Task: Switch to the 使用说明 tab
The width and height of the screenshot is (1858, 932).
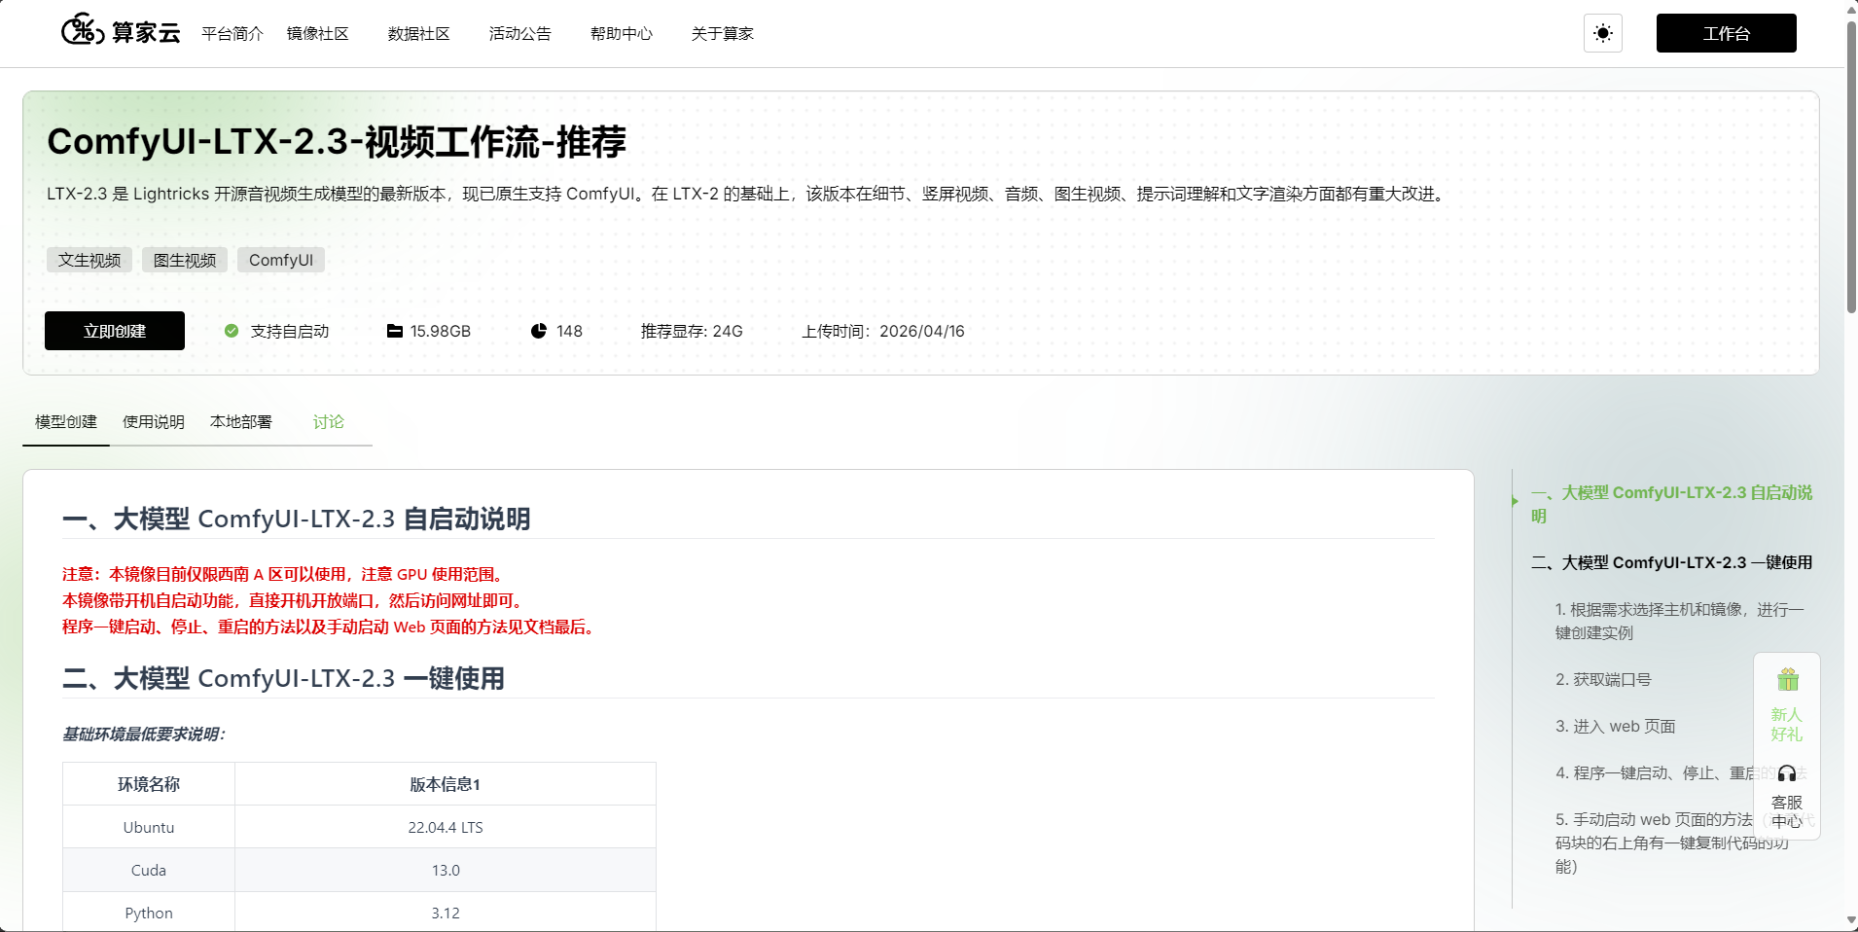Action: 154,422
